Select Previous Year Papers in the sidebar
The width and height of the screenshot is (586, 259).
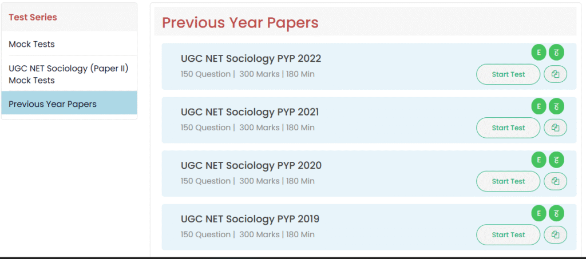53,104
